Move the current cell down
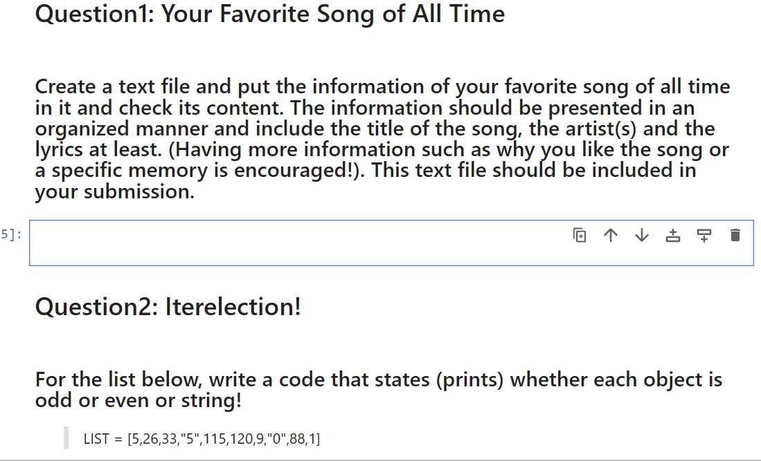761x461 pixels. tap(641, 235)
